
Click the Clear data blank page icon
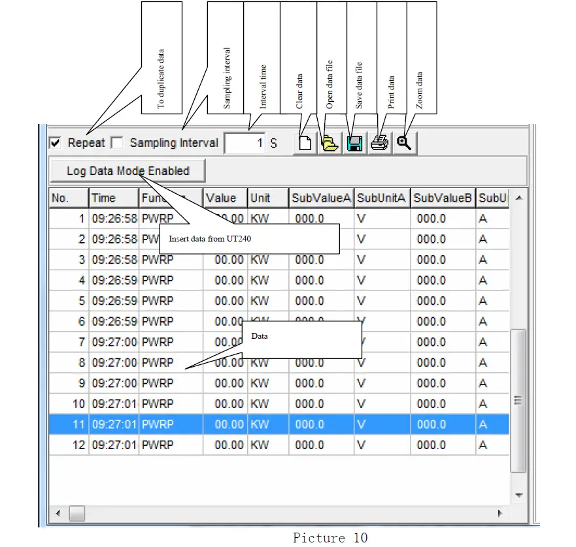point(305,143)
